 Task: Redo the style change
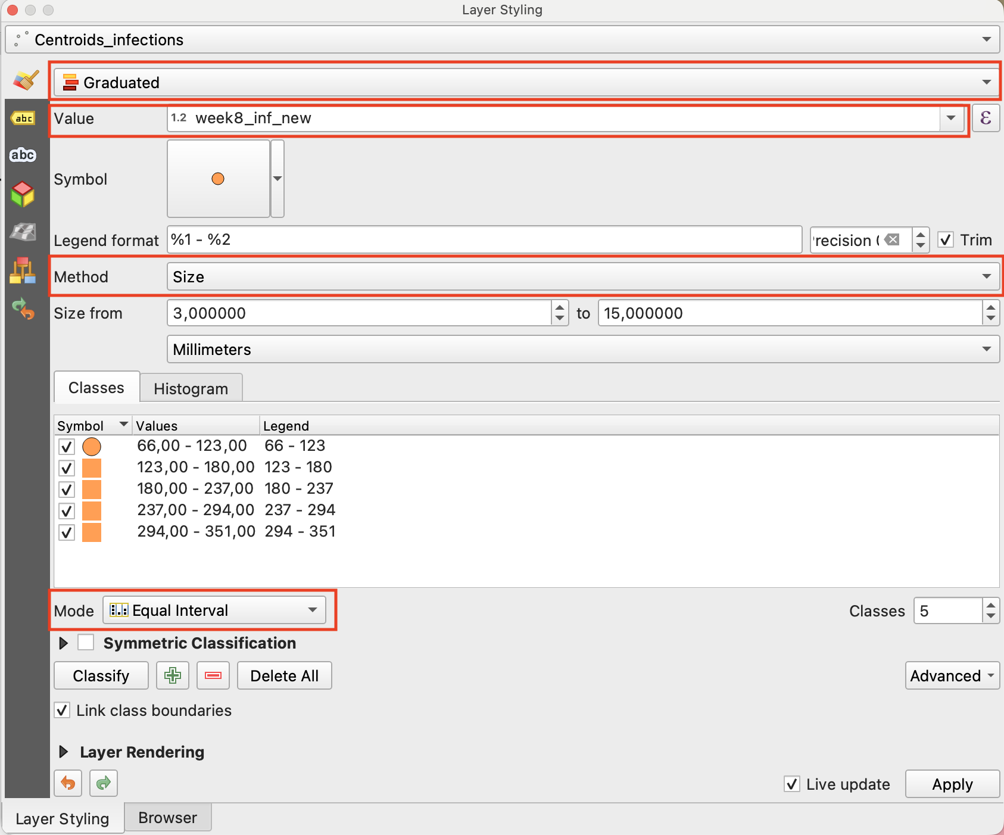click(x=104, y=783)
